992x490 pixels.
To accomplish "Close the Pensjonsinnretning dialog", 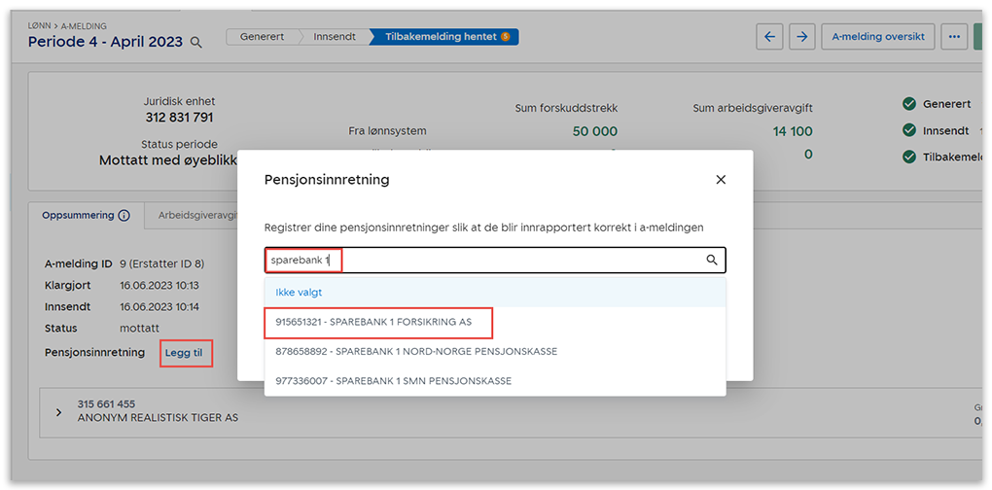I will [721, 180].
